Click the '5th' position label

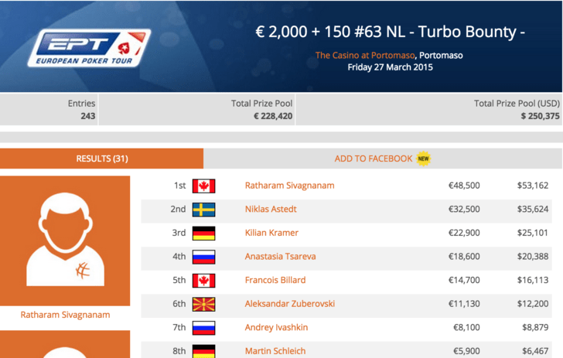179,281
